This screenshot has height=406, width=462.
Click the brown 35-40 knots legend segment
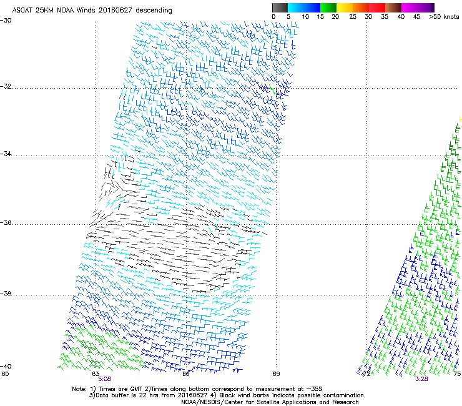point(393,7)
